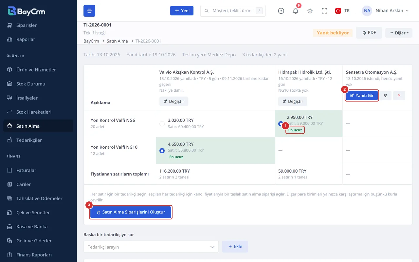This screenshot has height=262, width=419.
Task: Click Değiştir under Valvio Akışkan Kontrol
Action: (x=174, y=102)
